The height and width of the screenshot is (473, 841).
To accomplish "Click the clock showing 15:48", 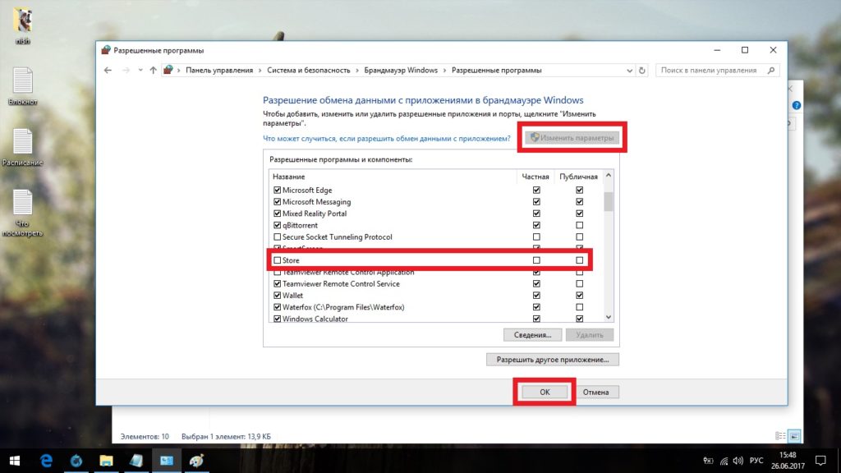I will pyautogui.click(x=788, y=455).
